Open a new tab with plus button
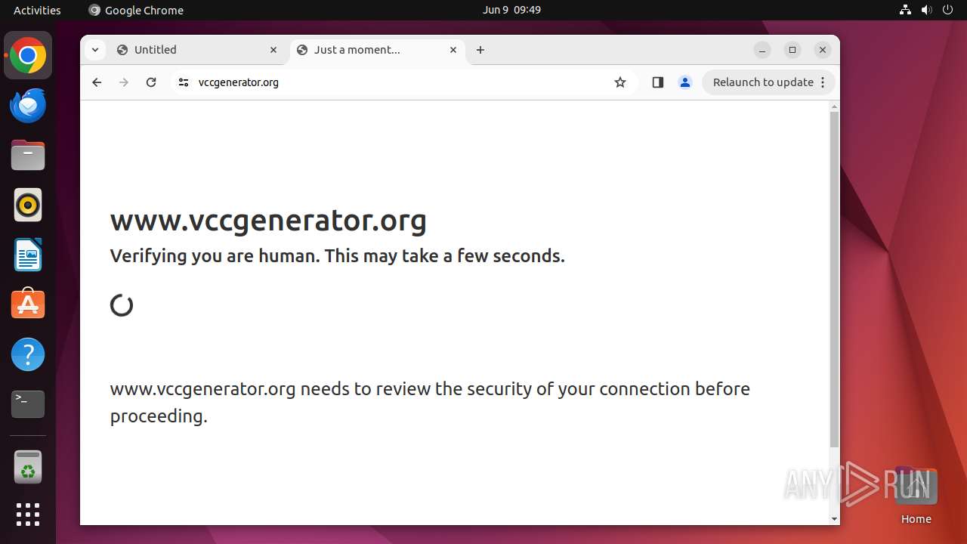 480,50
